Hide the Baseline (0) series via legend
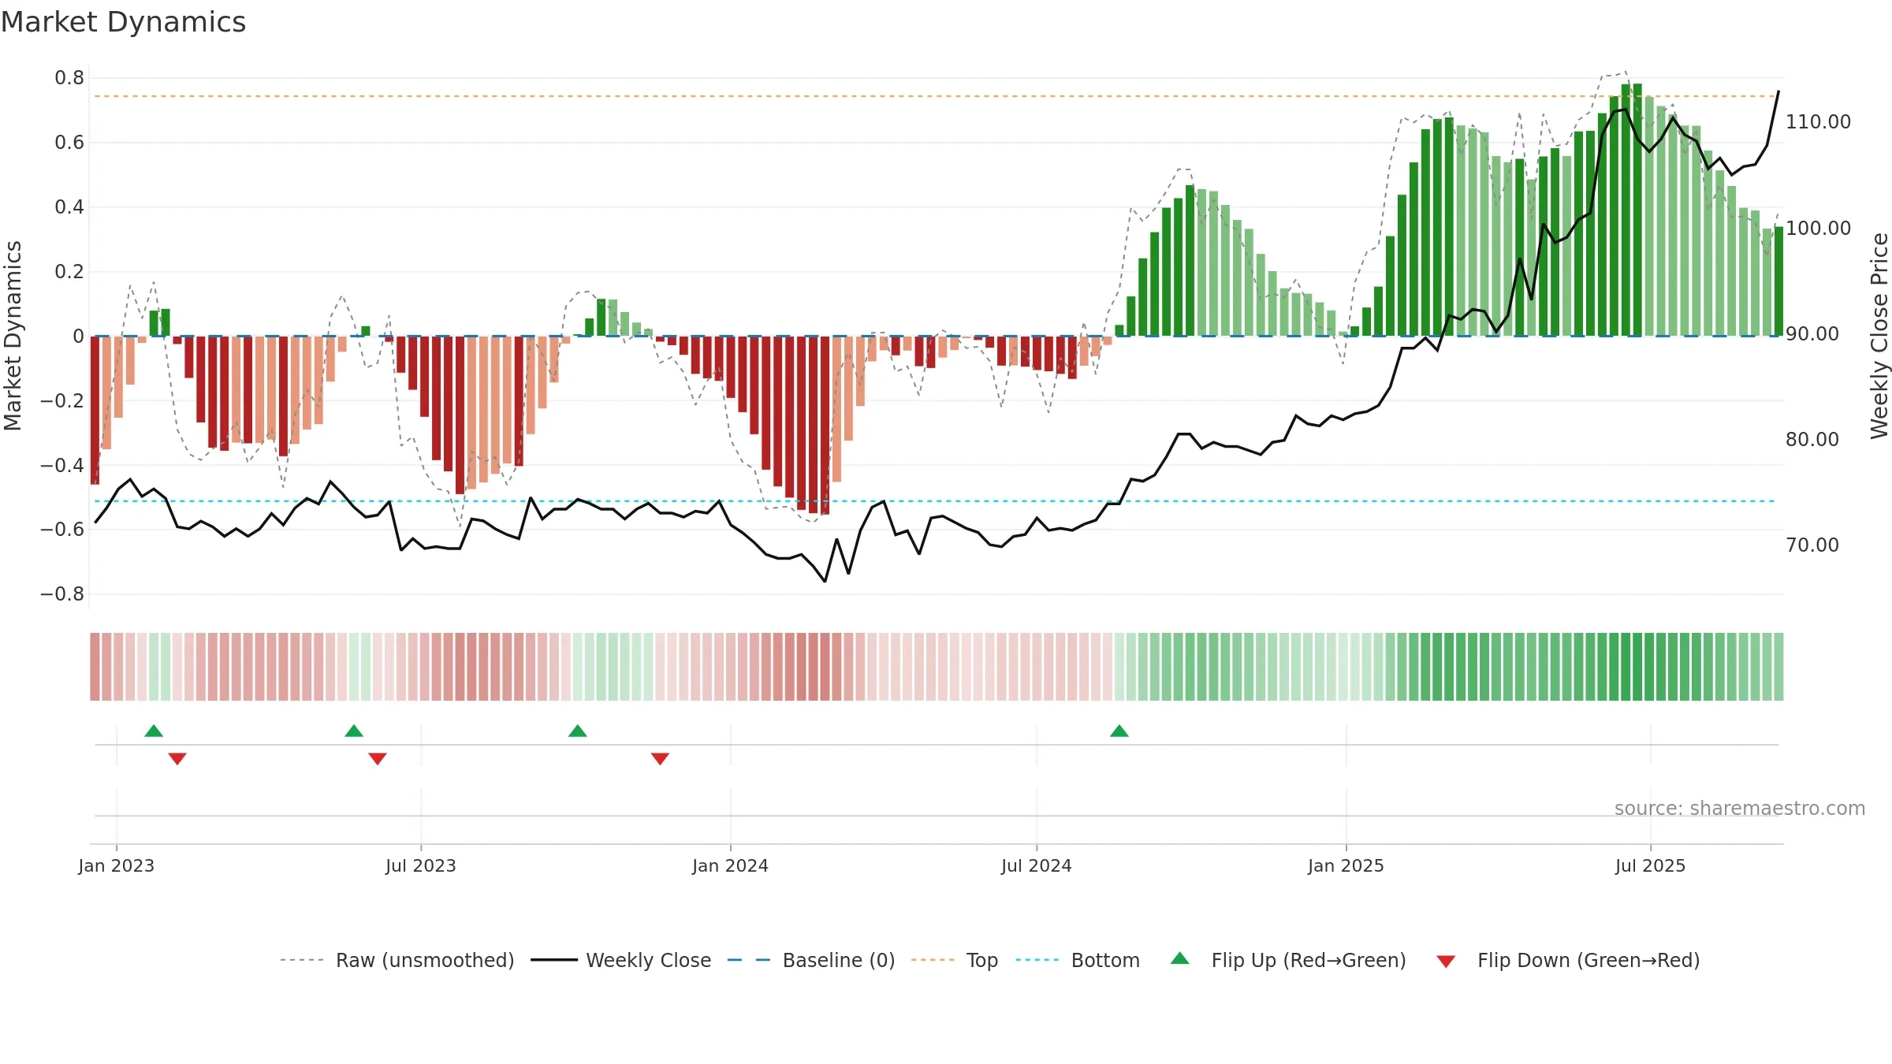 click(811, 960)
